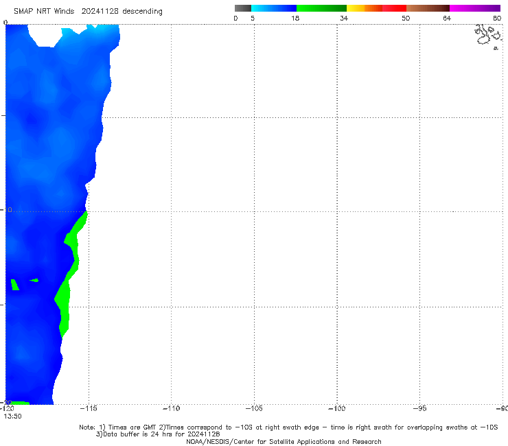
Task: Click the longitude label -105
Action: coord(254,408)
